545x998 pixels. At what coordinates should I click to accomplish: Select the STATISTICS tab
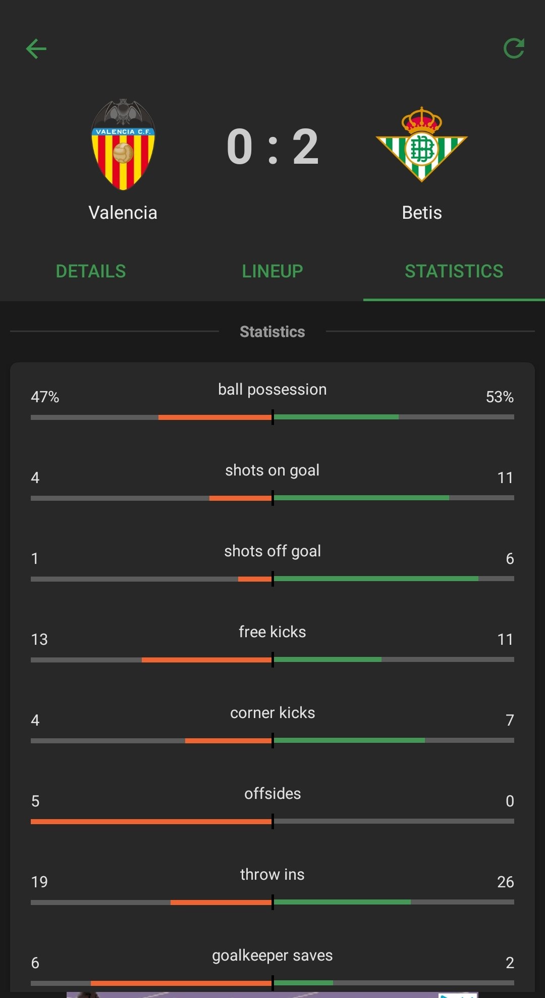[x=454, y=271]
